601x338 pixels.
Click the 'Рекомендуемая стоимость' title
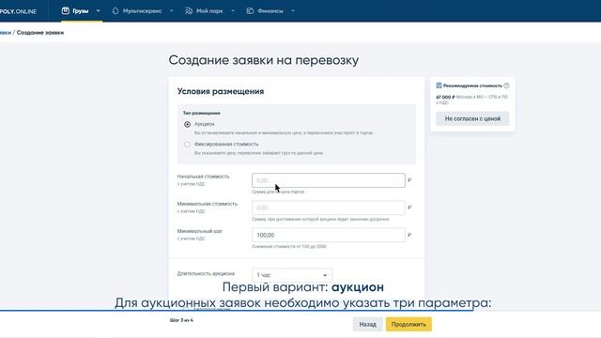tap(472, 85)
